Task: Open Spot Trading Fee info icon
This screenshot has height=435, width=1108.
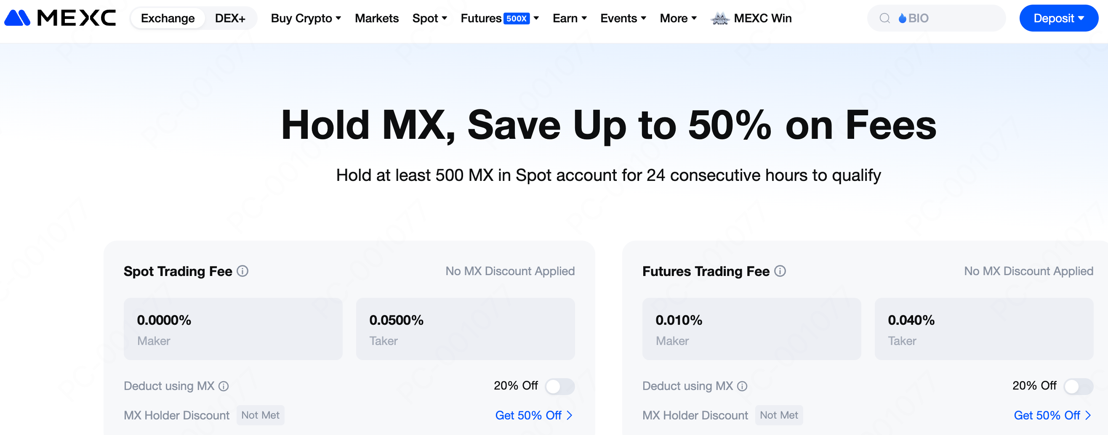Action: [242, 271]
